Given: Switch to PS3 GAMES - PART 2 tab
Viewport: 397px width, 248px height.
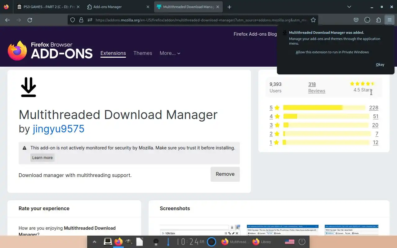Looking at the screenshot, I should click(x=48, y=7).
